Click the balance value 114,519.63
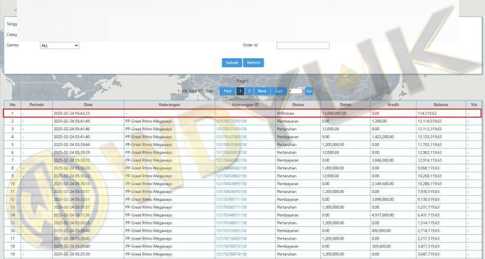485x259 pixels. 427,113
